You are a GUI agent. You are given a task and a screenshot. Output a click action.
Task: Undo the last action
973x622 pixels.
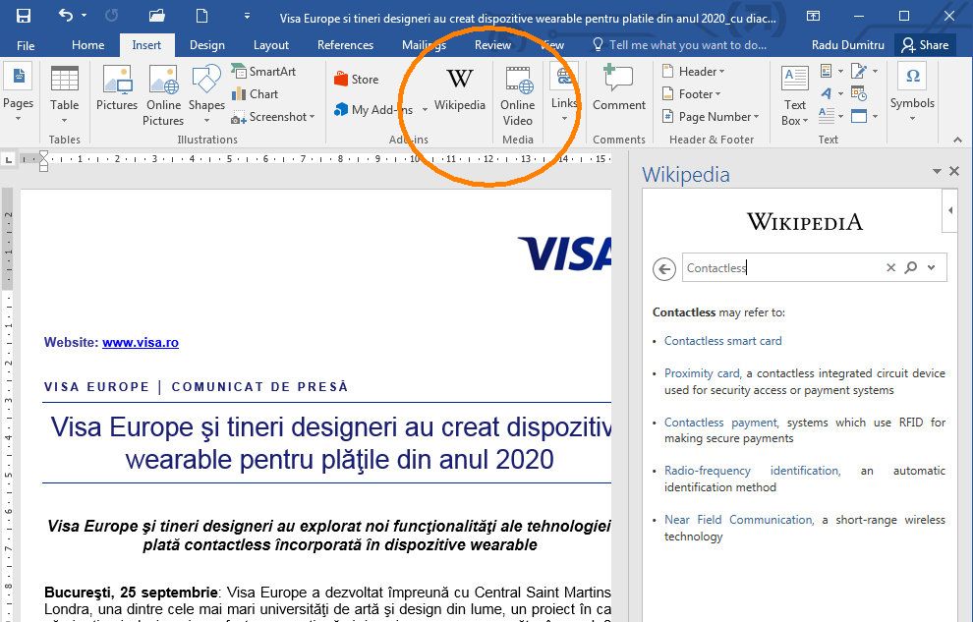point(66,16)
